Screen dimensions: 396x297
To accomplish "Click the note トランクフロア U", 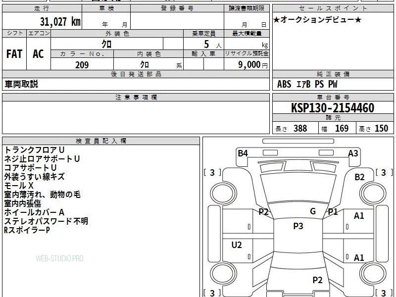I will 34,150.
